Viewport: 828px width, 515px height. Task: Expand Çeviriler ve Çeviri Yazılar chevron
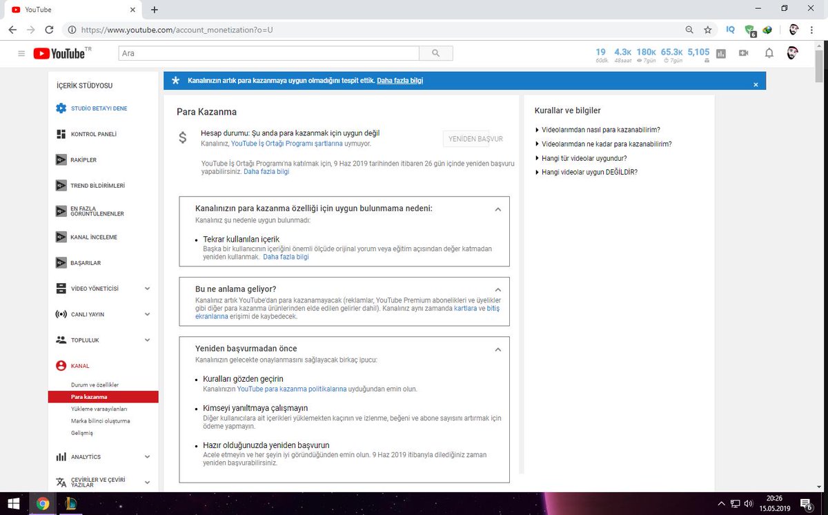point(147,482)
